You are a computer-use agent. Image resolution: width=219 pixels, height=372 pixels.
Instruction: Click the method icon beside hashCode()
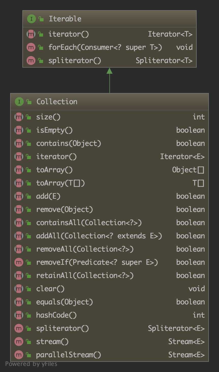coord(19,315)
